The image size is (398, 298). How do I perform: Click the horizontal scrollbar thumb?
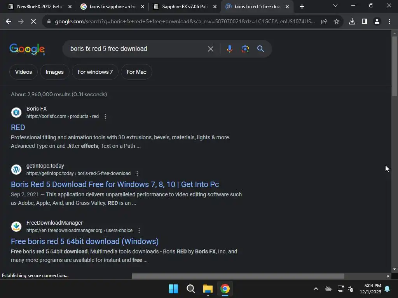[x=238, y=276]
